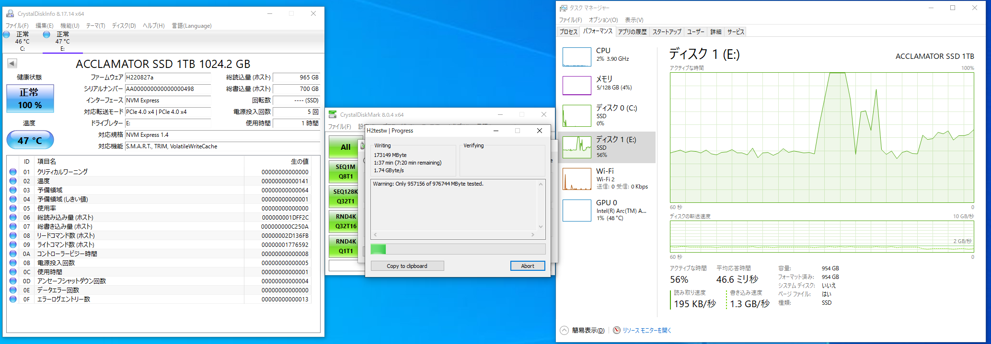Click the status orb for attribute 0C 使用時間
Viewport: 991px width, 344px height.
pyautogui.click(x=13, y=272)
